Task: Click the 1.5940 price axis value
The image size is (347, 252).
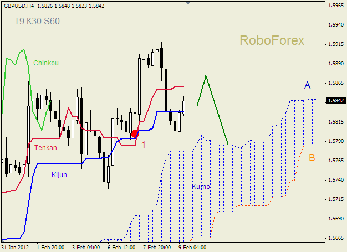Action: (336, 25)
